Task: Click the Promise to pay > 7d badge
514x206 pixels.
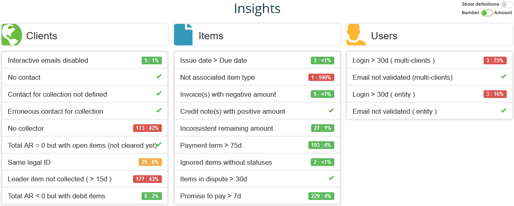Action: point(321,196)
